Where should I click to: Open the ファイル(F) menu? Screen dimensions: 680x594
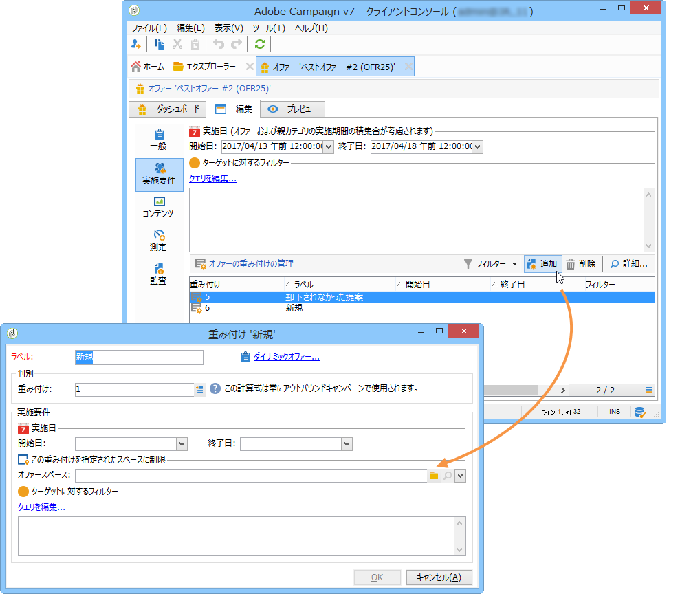point(149,28)
